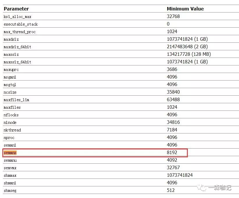Select the maxuprc parameter row label
Screen dimensions: 239x198
pos(11,69)
